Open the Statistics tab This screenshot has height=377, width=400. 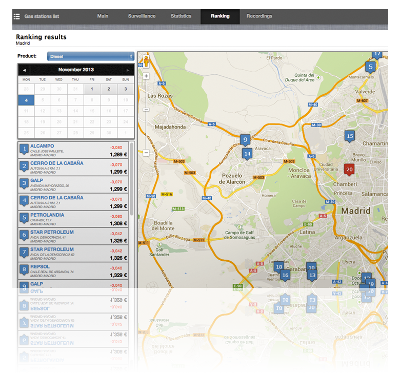point(181,16)
